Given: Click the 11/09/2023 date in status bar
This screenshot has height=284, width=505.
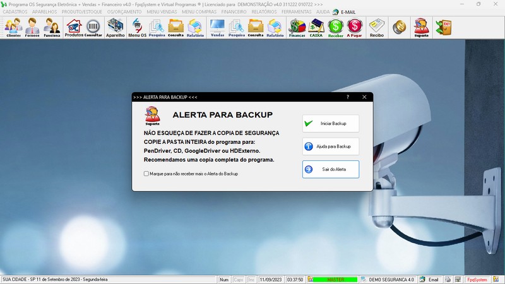Looking at the screenshot, I should (271, 280).
